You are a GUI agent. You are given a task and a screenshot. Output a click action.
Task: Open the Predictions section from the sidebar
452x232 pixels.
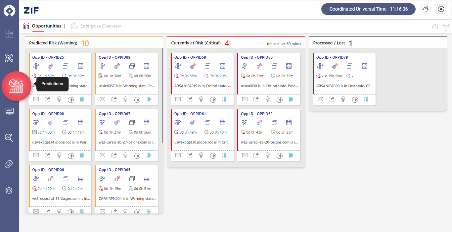click(x=16, y=86)
